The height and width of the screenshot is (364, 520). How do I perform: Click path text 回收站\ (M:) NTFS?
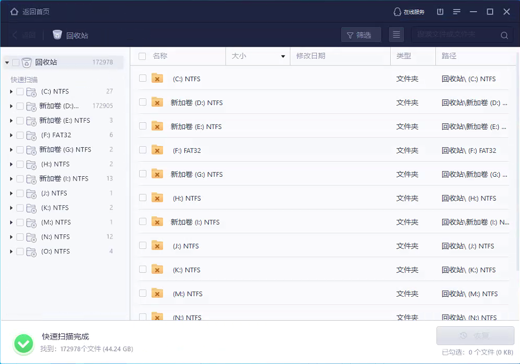[x=469, y=293]
